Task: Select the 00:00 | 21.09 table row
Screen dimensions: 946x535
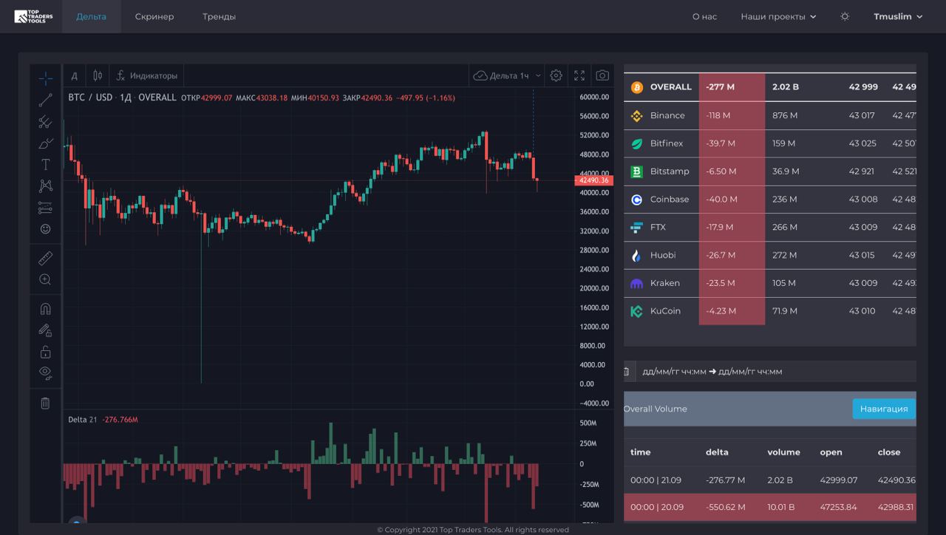Action: coord(770,480)
